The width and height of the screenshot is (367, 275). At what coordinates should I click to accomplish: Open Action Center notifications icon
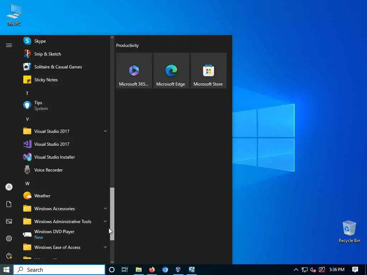click(355, 270)
